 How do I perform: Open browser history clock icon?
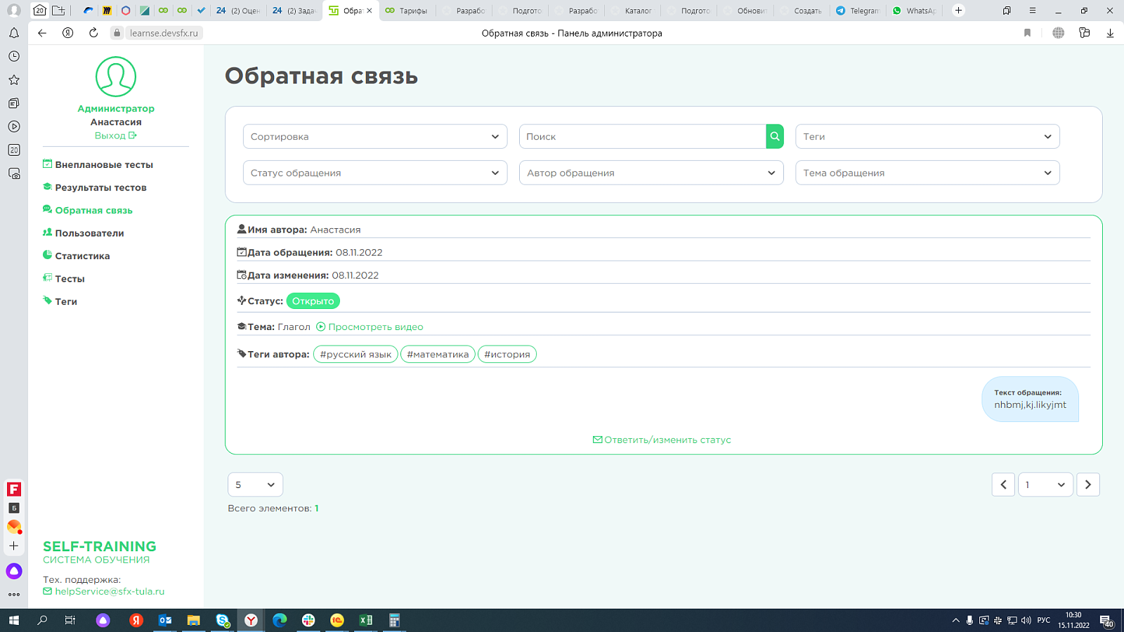[x=14, y=56]
